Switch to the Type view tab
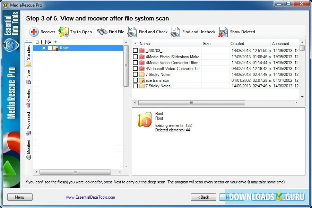 (28, 77)
